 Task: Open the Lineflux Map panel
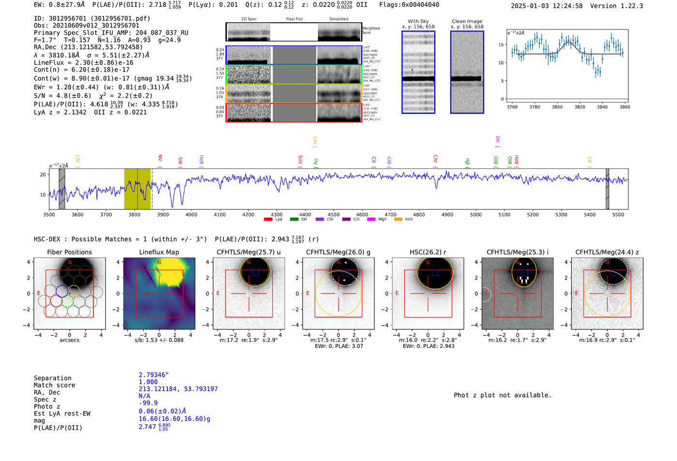[159, 294]
